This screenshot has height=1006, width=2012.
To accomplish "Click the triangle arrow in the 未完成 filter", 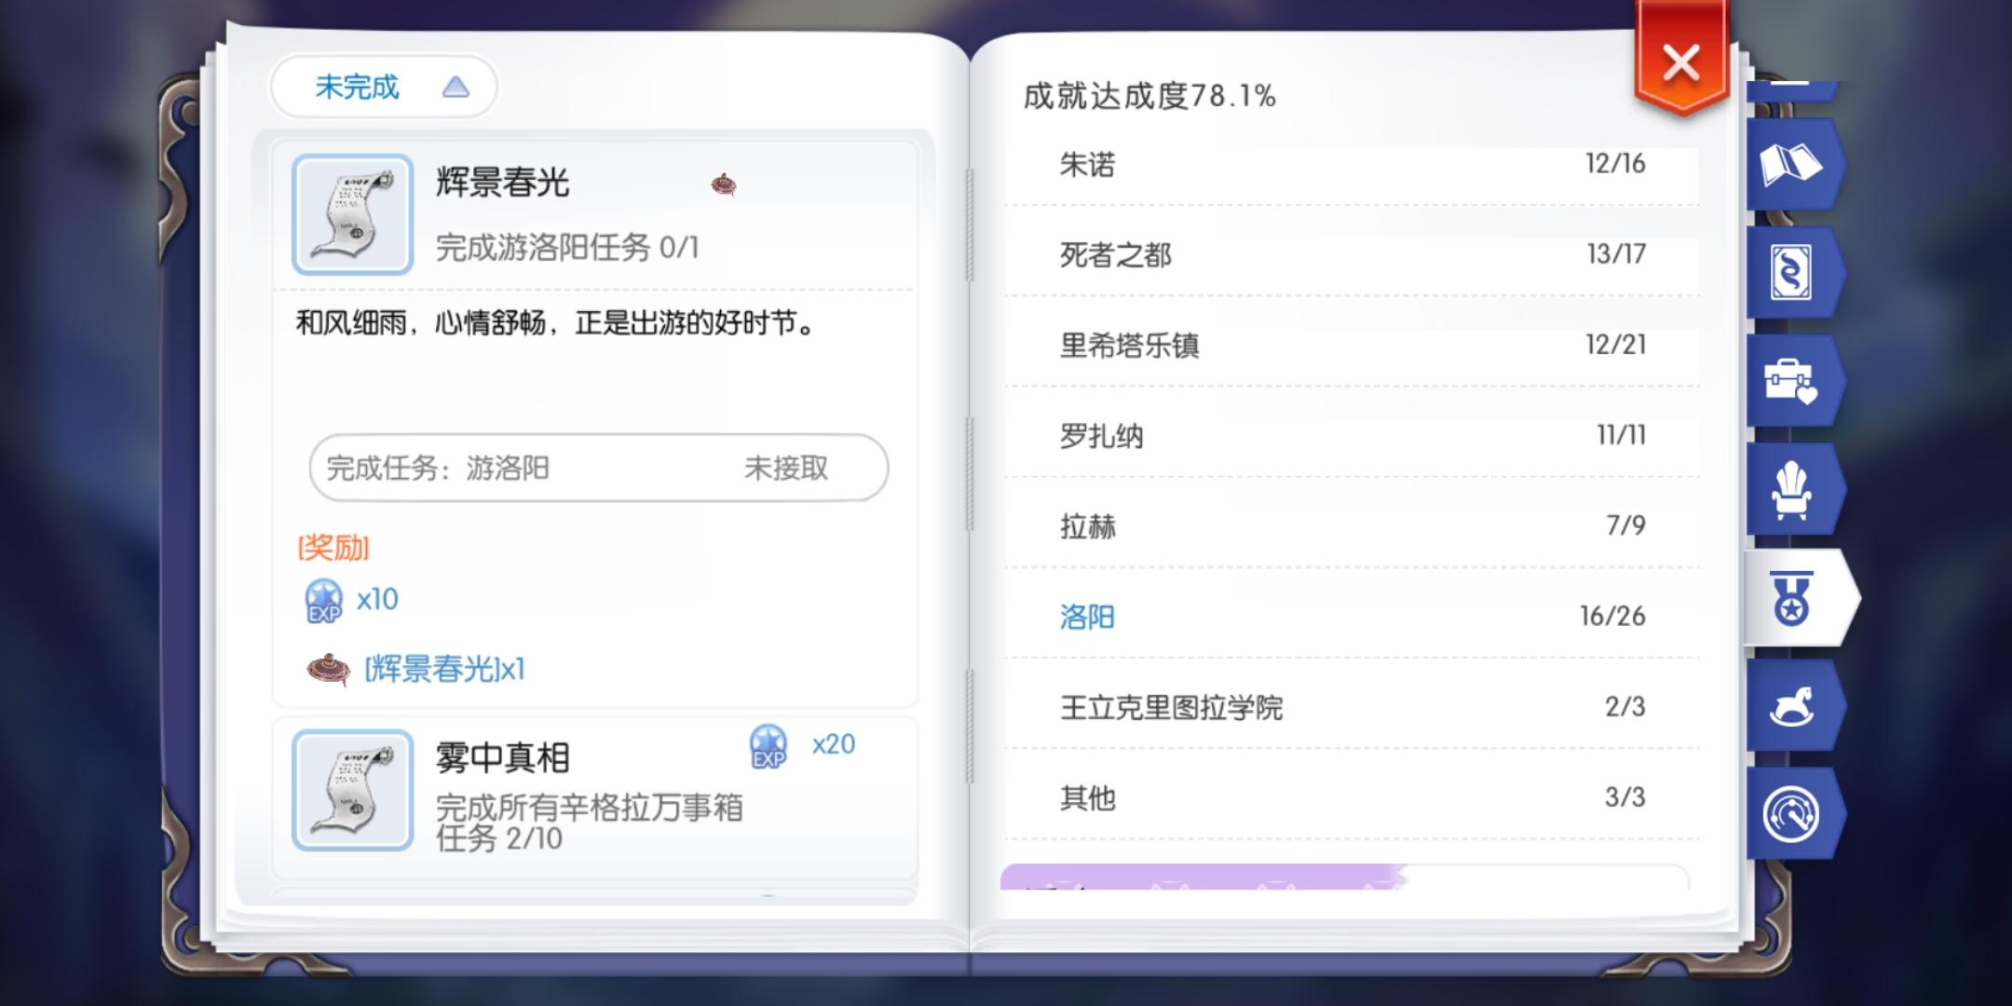I will click(455, 88).
